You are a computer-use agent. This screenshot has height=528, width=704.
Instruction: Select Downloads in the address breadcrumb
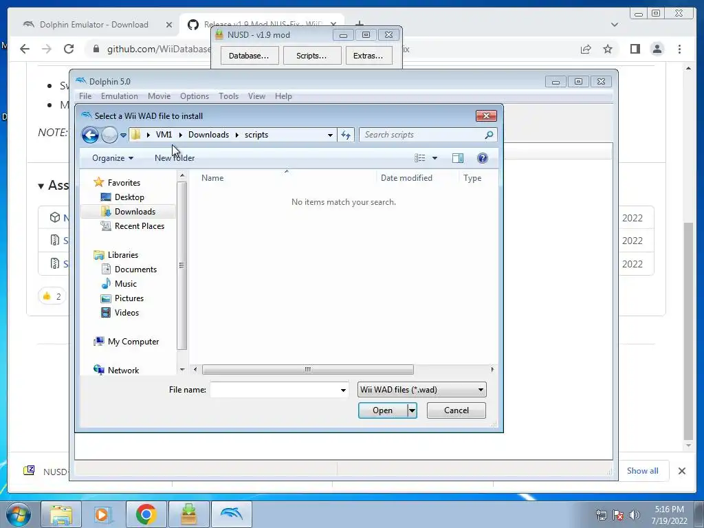208,135
